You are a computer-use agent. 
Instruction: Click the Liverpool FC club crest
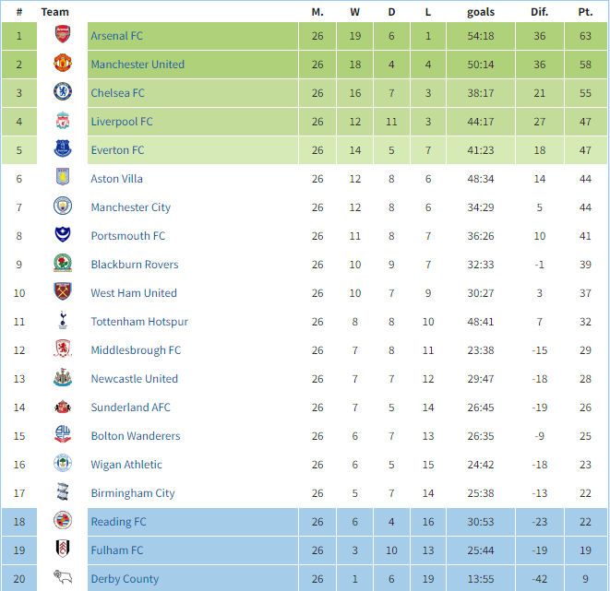(63, 122)
